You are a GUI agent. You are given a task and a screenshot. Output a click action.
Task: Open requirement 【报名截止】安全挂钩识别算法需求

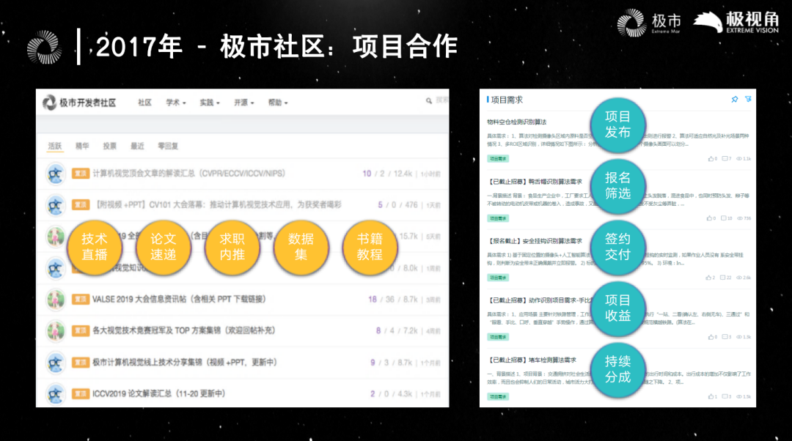(535, 241)
